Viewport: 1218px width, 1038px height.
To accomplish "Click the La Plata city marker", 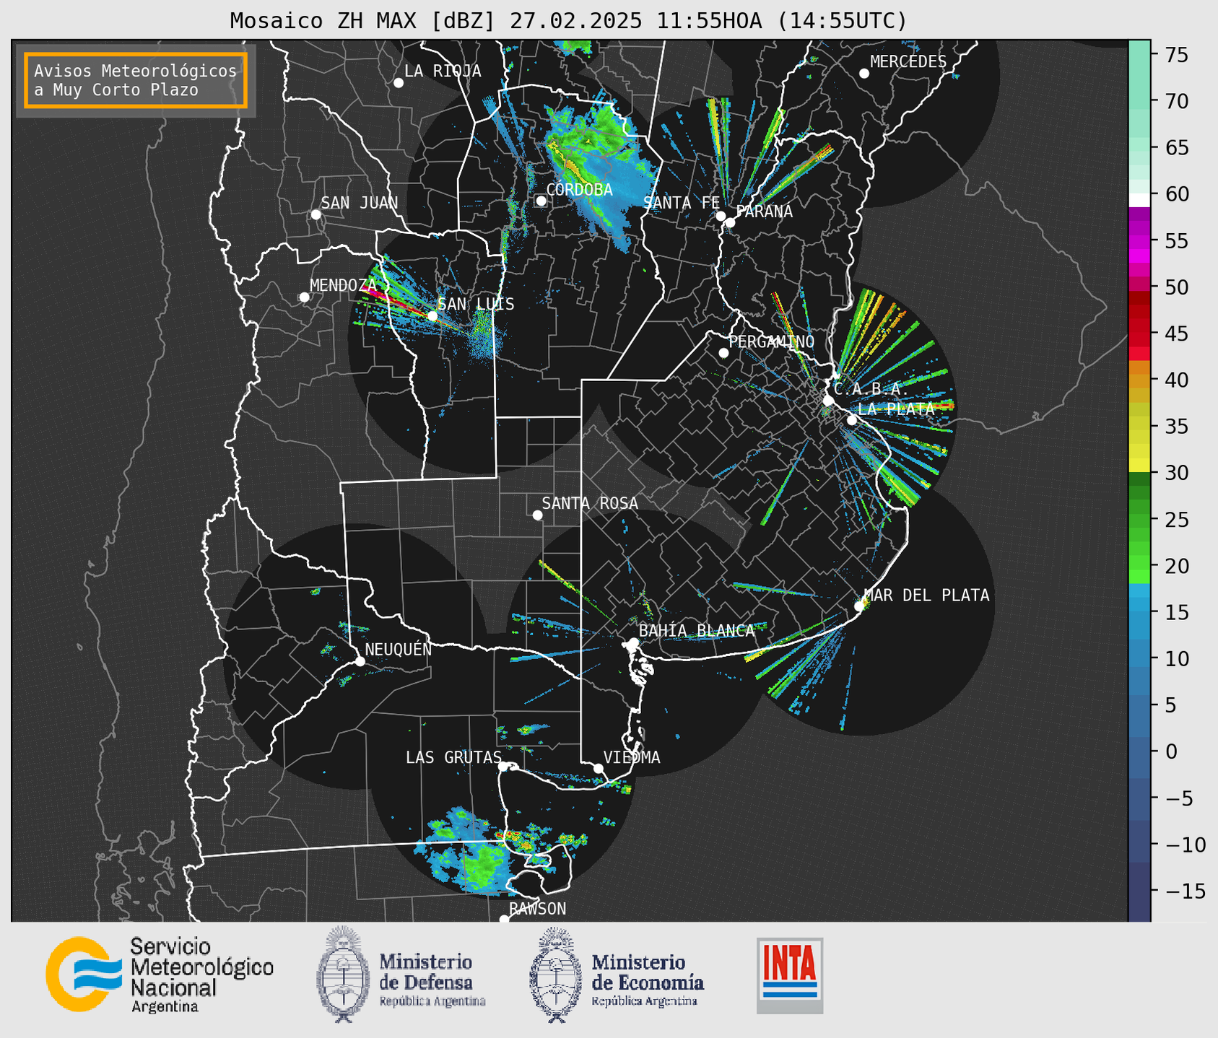I will pyautogui.click(x=852, y=420).
